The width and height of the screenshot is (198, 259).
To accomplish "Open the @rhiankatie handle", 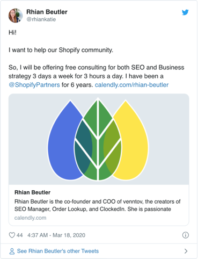I will click(x=41, y=19).
